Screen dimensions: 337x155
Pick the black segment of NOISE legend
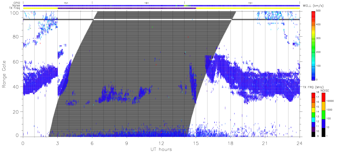323,132
